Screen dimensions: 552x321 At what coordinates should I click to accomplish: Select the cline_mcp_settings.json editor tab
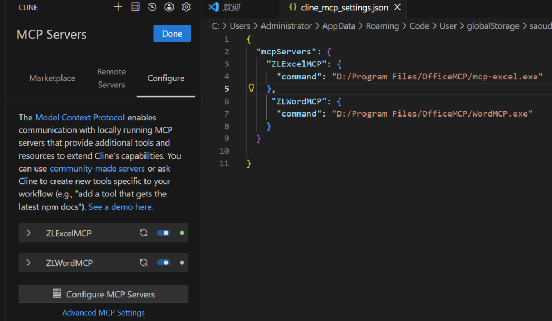pos(344,8)
